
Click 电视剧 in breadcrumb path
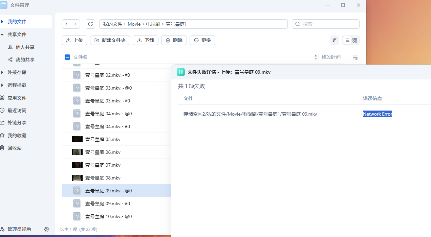coord(153,24)
